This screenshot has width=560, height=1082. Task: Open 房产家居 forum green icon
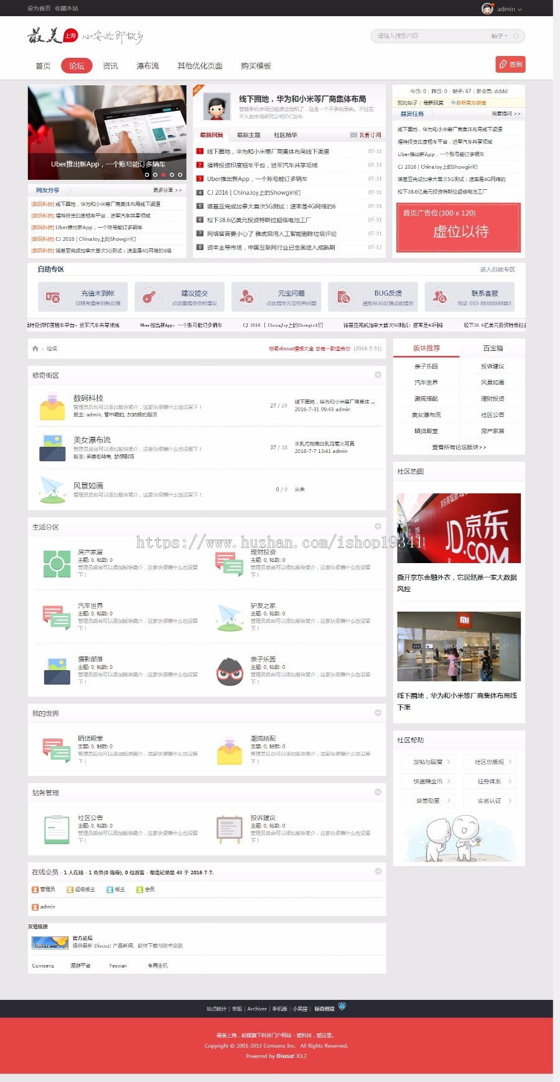click(x=57, y=564)
